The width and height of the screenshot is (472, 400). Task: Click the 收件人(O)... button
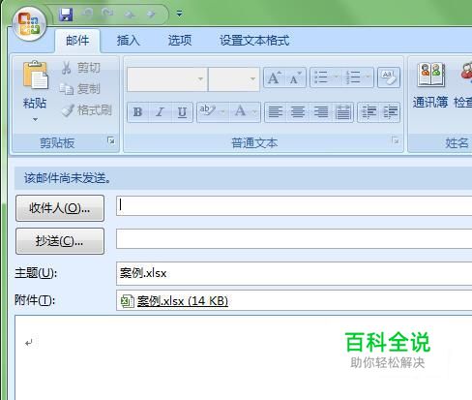point(60,208)
